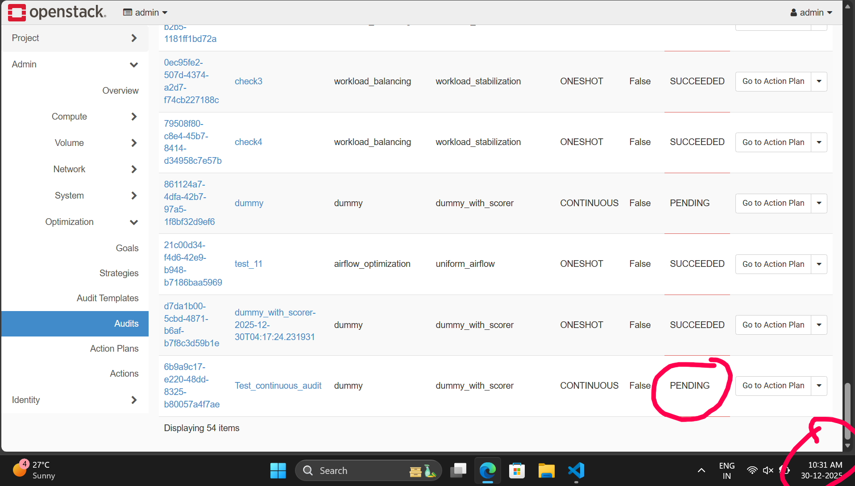Open action dropdown for check3 audit
Viewport: 855px width, 486px height.
[819, 81]
